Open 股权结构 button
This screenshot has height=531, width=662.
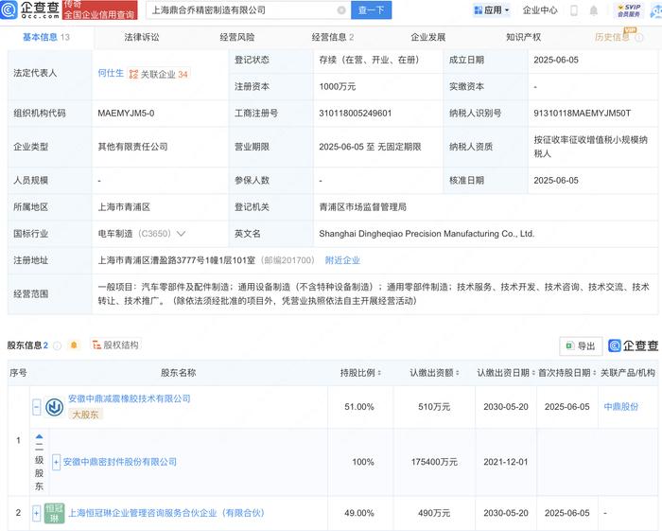pyautogui.click(x=115, y=345)
